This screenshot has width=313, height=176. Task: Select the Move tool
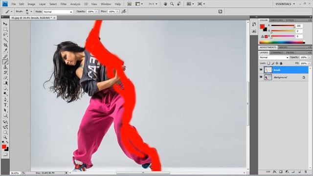click(x=5, y=24)
